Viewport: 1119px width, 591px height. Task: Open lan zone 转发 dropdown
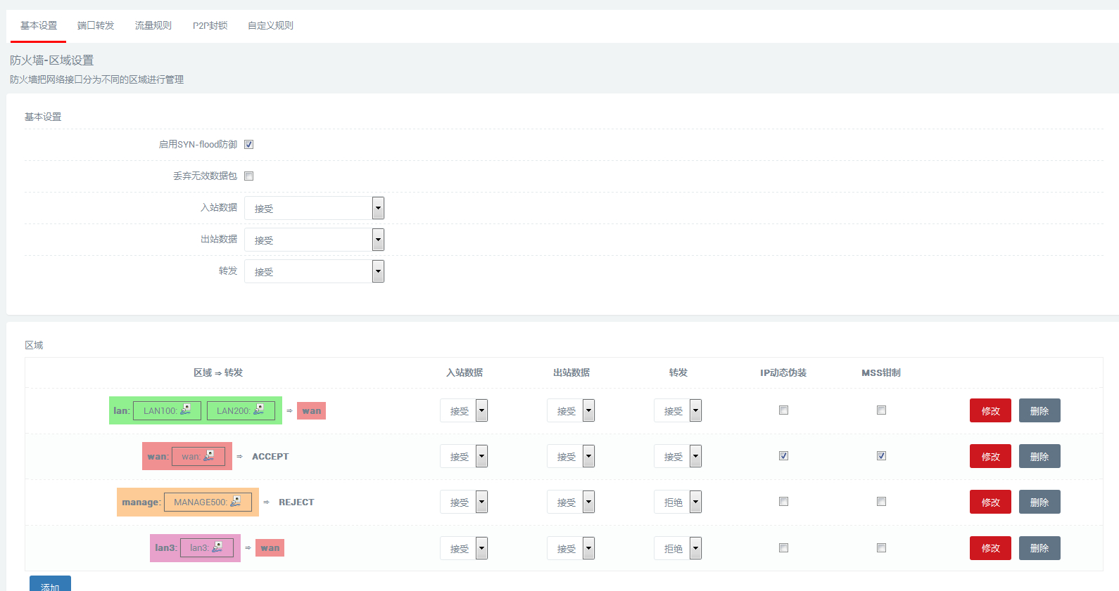678,410
